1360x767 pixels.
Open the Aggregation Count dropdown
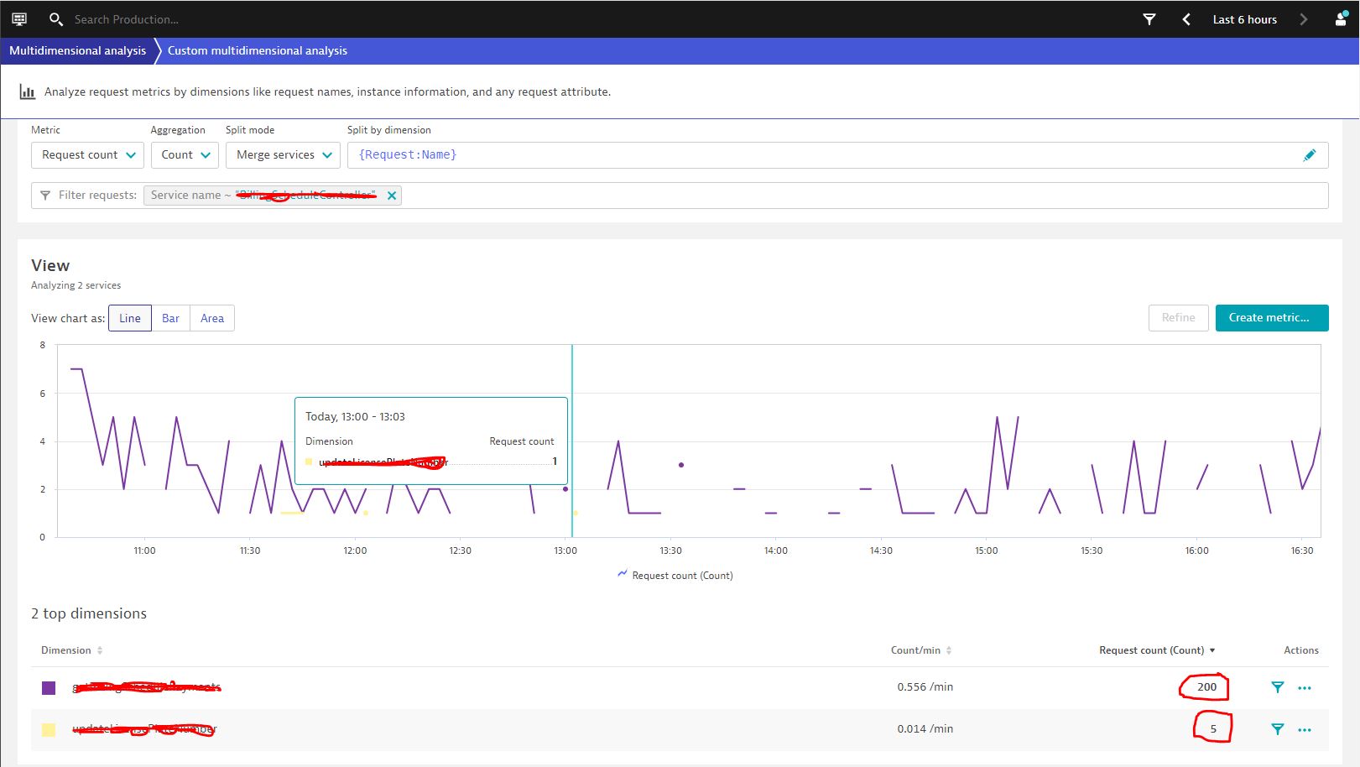(x=185, y=155)
